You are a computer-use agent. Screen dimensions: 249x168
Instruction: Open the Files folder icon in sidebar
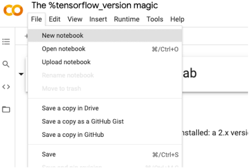pyautogui.click(x=6, y=109)
